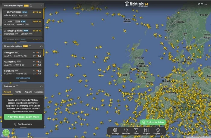Collapse the Bookmarks widget
This screenshot has width=211, height=138.
pos(41,86)
